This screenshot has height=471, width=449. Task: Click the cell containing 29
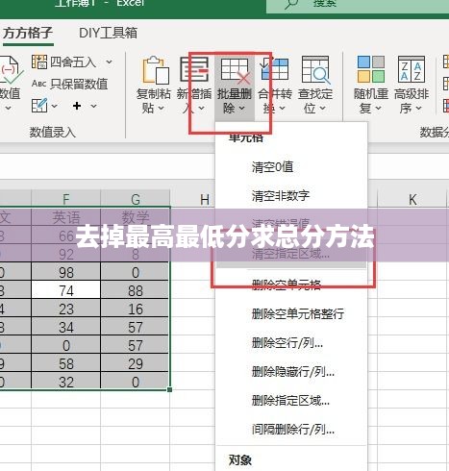click(136, 364)
